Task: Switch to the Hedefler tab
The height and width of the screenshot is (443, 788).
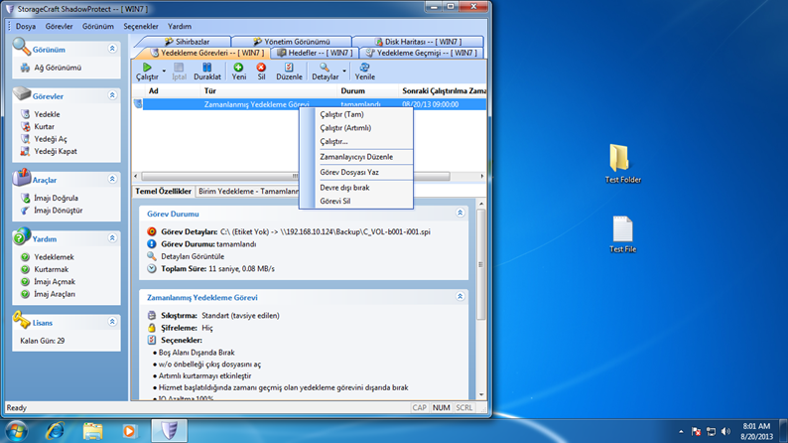Action: pos(315,53)
